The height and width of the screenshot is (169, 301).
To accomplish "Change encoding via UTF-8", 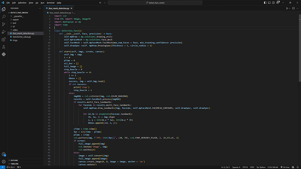I will (245, 167).
